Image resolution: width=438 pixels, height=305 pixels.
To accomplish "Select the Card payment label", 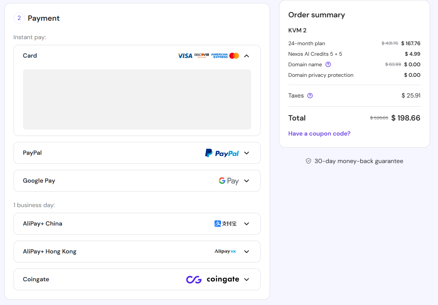I will tap(30, 56).
